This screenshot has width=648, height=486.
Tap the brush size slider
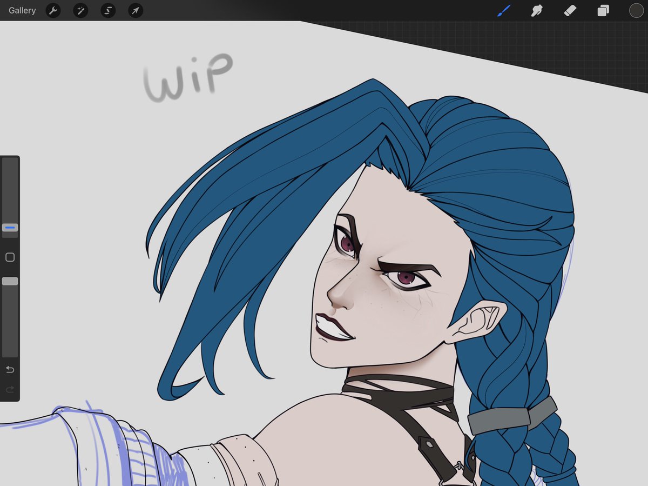tap(9, 195)
